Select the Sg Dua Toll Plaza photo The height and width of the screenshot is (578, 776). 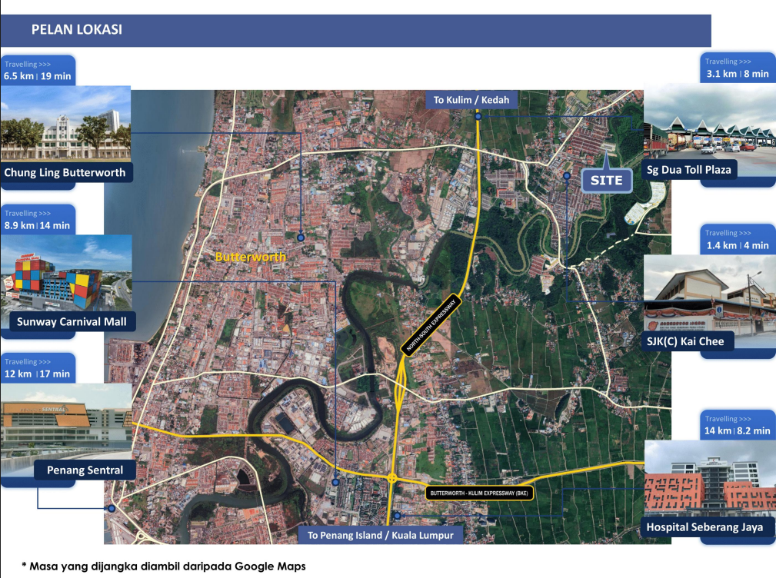click(709, 121)
